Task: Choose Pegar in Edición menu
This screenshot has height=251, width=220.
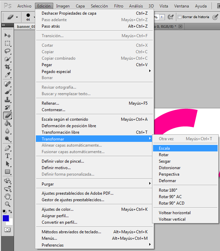Action: click(x=94, y=65)
